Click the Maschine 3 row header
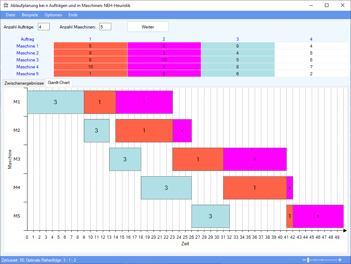 pos(27,60)
